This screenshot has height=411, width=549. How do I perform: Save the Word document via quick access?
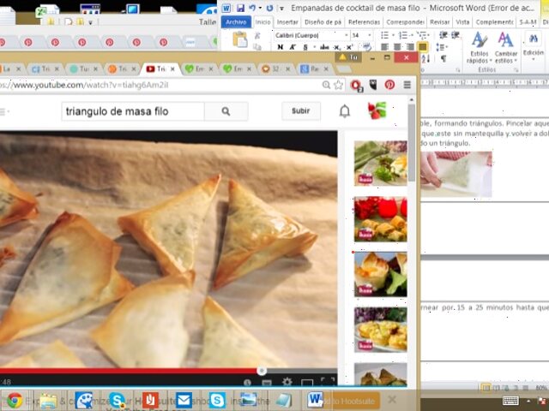[x=240, y=8]
